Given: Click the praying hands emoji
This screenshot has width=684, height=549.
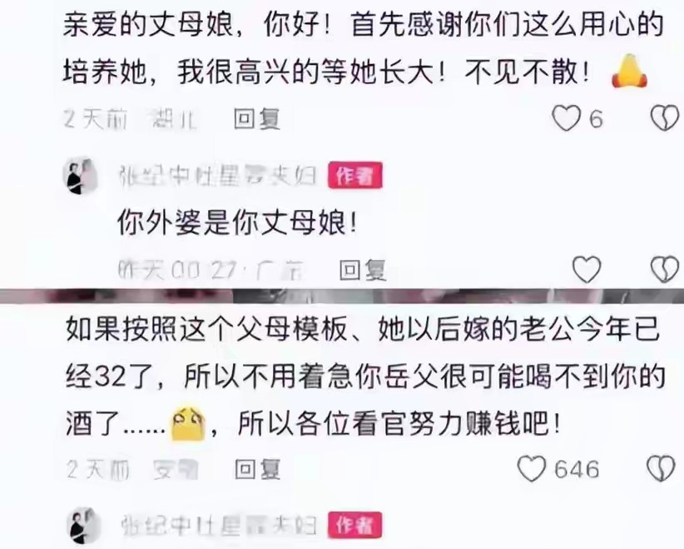Looking at the screenshot, I should pyautogui.click(x=629, y=71).
